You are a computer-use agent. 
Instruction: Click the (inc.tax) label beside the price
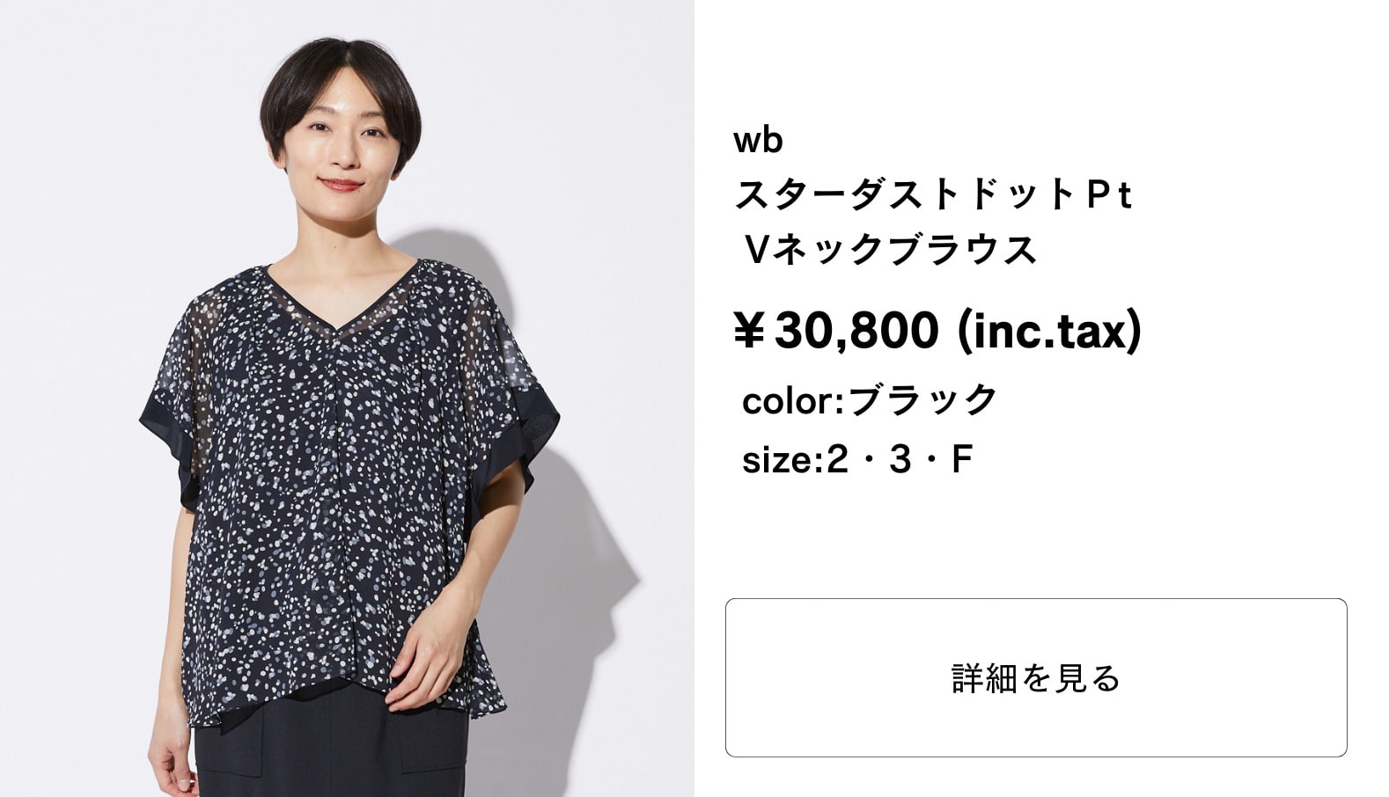[x=1047, y=331]
